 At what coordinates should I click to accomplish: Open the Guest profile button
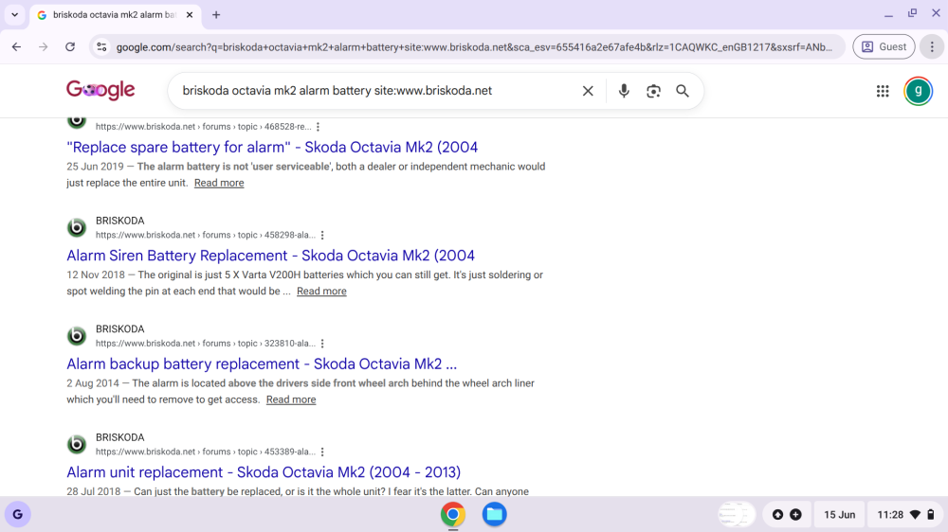(x=884, y=47)
